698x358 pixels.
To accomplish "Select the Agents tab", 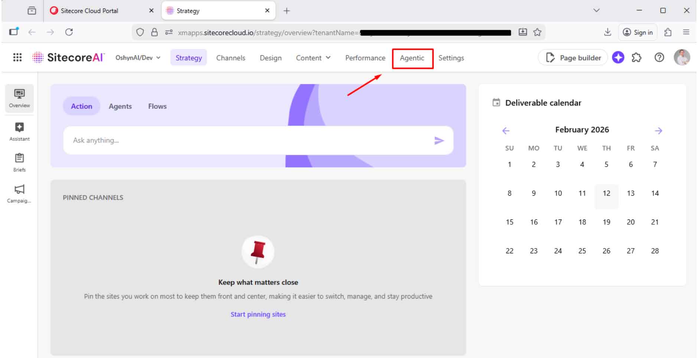I will (120, 106).
